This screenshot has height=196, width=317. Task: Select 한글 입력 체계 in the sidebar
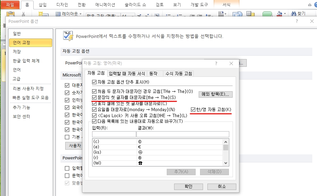[x=31, y=61]
